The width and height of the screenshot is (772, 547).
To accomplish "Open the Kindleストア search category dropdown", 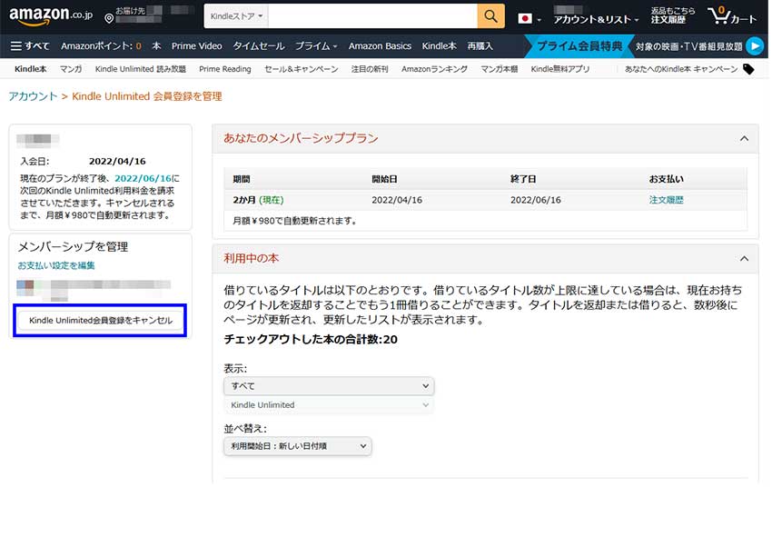I will 236,16.
